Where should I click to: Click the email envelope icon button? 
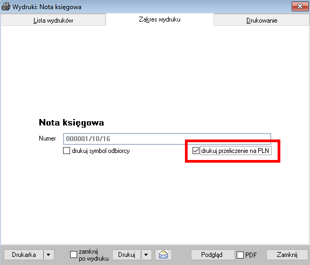pyautogui.click(x=163, y=255)
